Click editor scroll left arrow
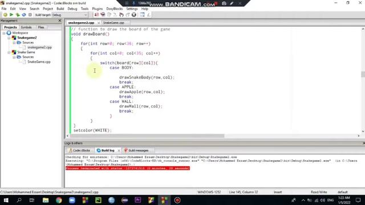The height and width of the screenshot is (205, 365). point(67,136)
